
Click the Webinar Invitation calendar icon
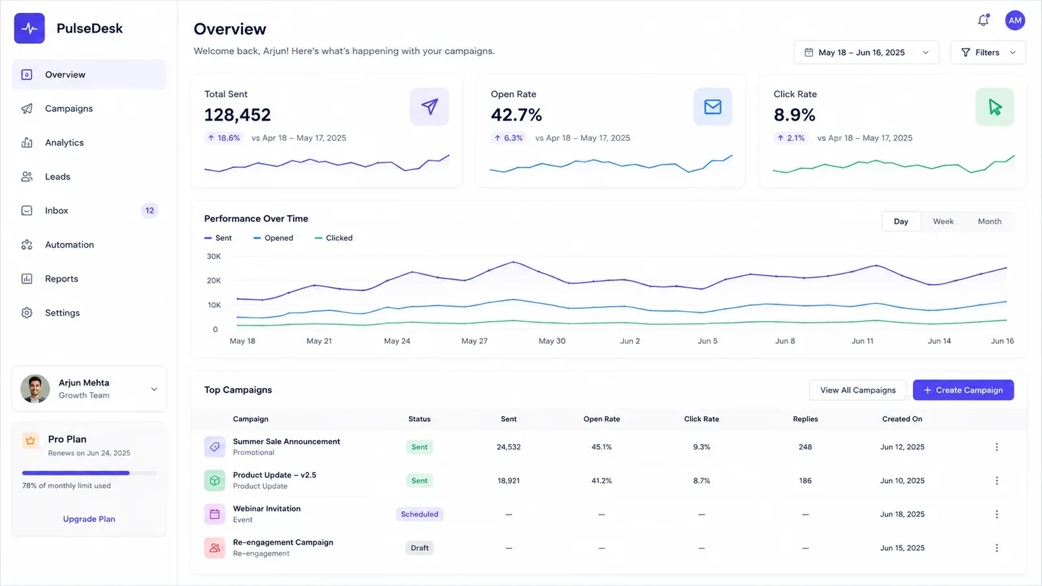tap(214, 514)
